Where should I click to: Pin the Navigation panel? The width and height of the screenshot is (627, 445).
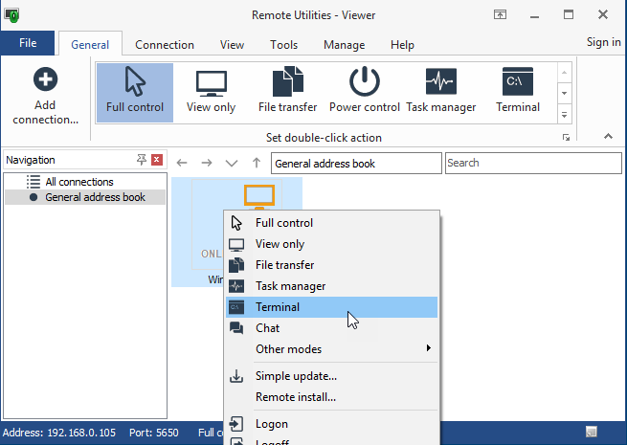tap(141, 160)
